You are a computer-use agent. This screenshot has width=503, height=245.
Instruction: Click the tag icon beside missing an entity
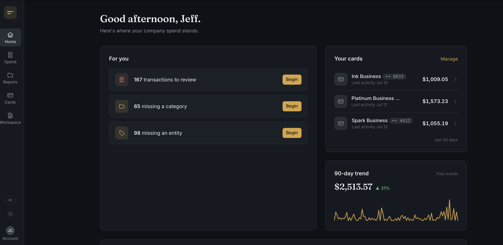(122, 133)
